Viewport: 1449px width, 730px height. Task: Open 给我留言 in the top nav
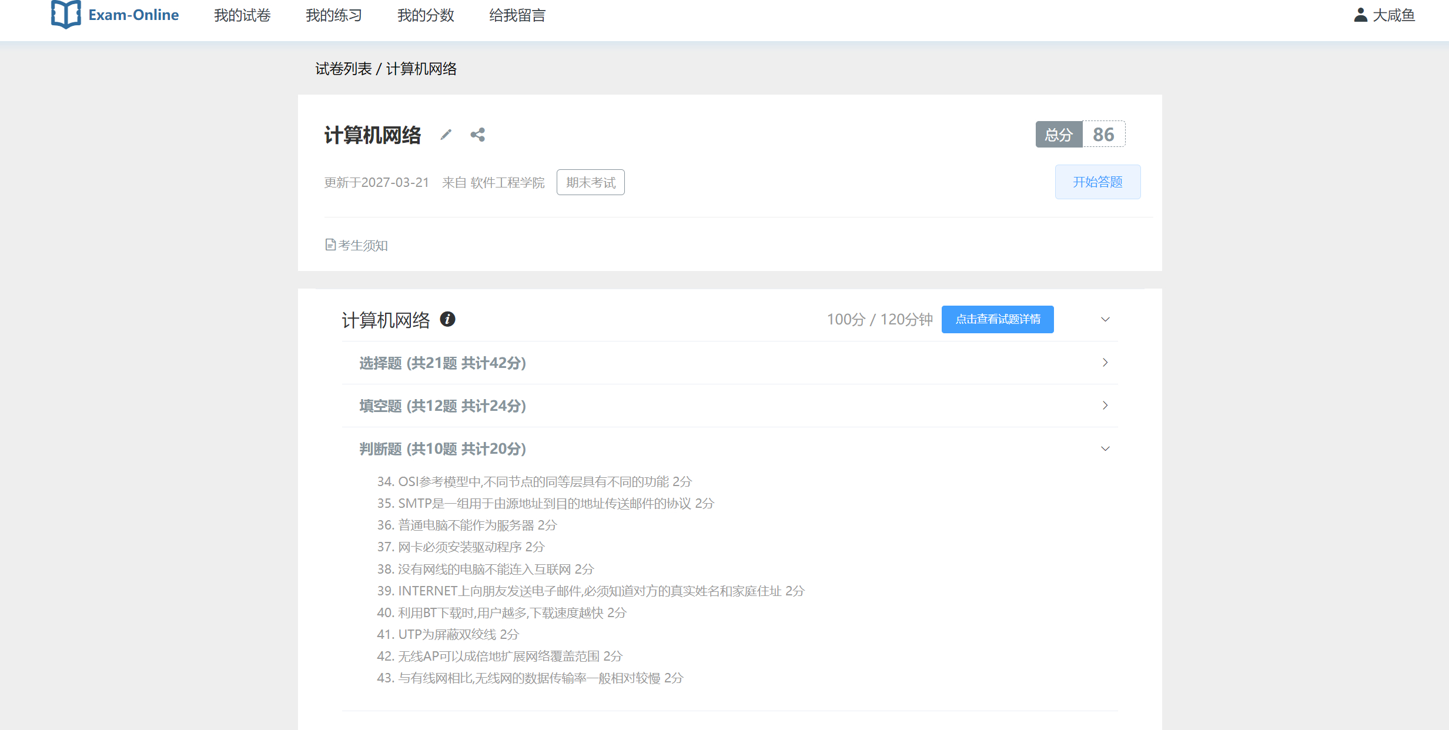click(x=517, y=15)
